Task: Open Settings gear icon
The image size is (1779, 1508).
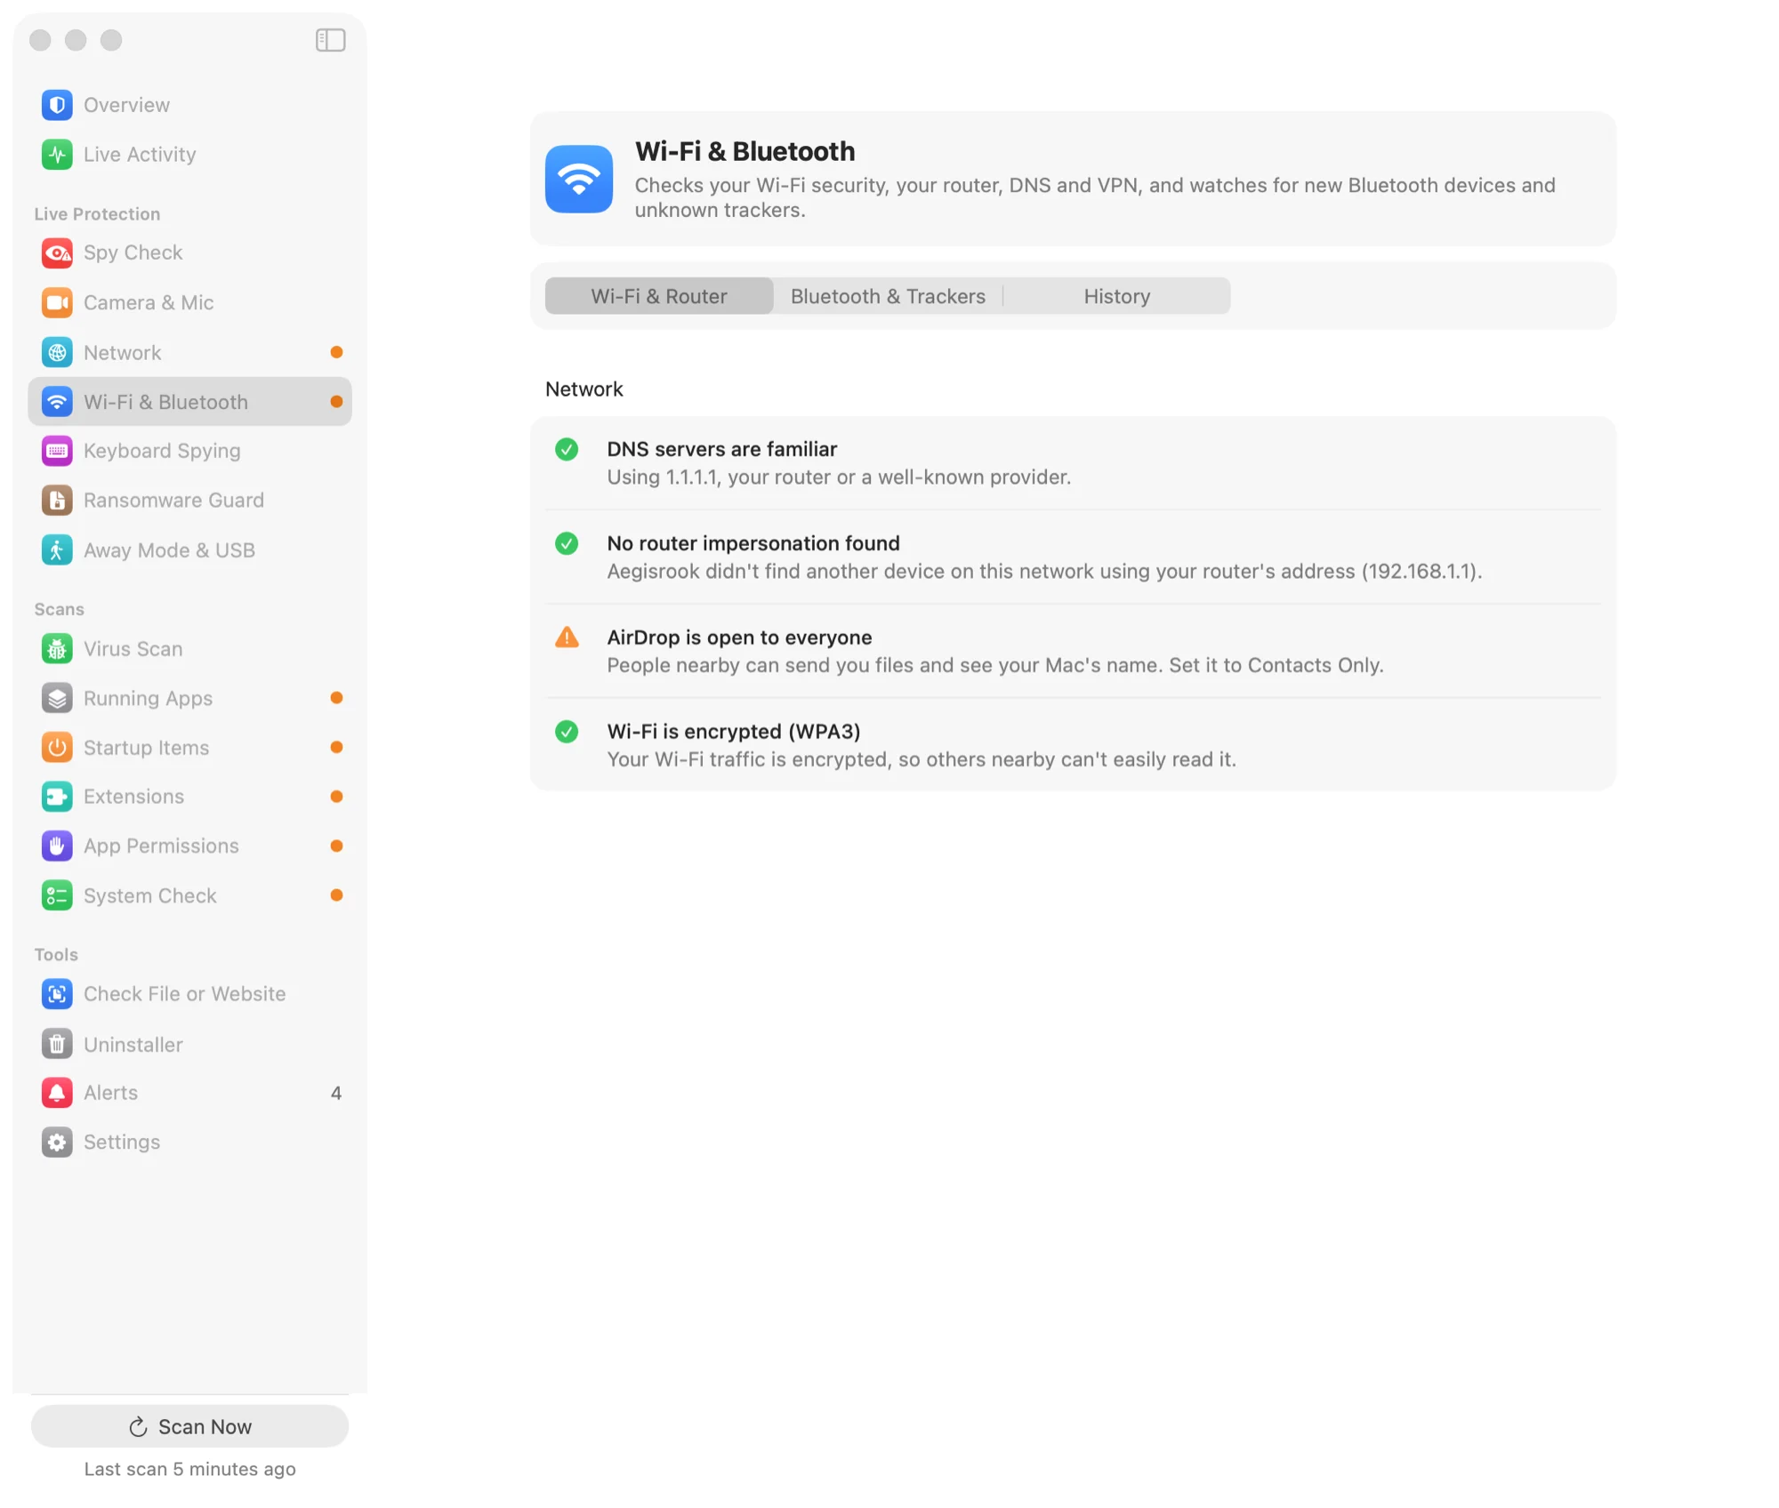Action: [x=57, y=1143]
